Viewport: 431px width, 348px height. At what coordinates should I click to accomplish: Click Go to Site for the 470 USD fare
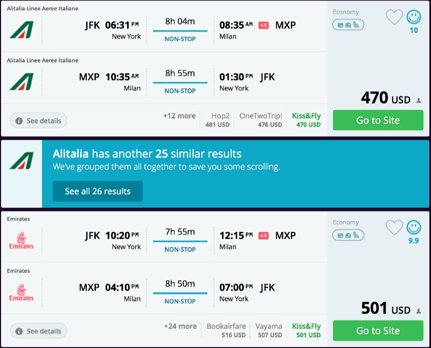[378, 120]
